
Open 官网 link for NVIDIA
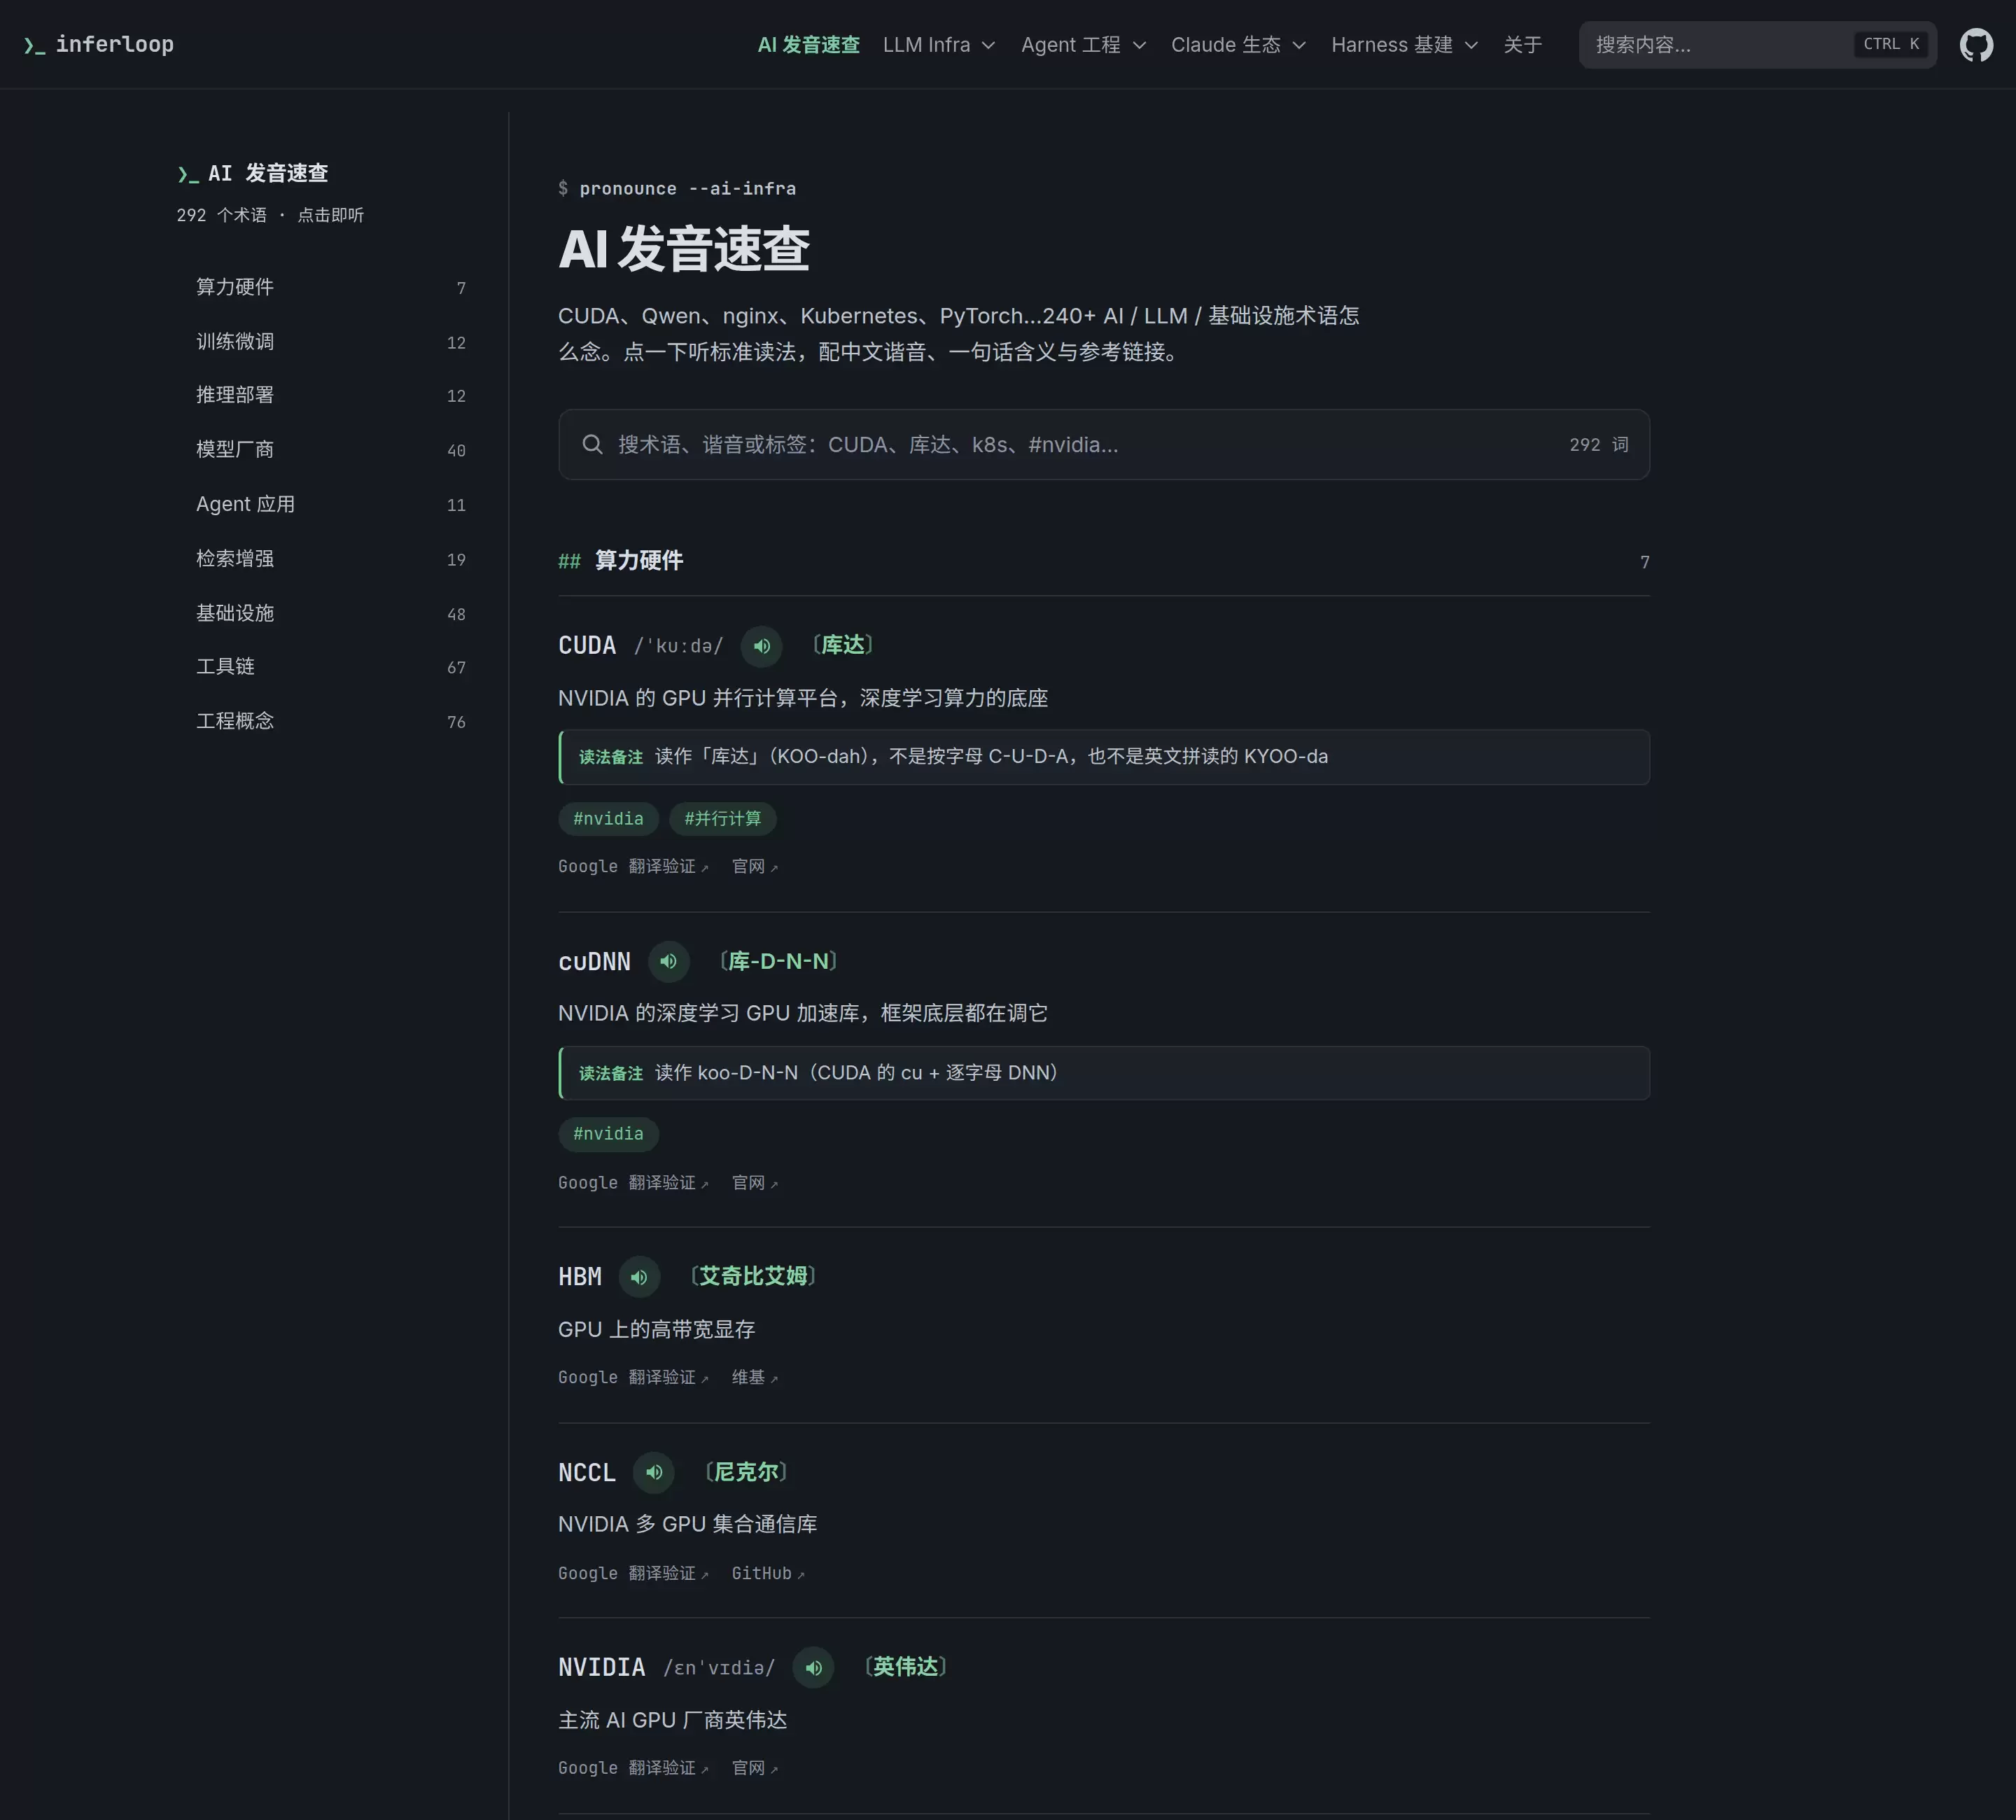coord(755,1769)
